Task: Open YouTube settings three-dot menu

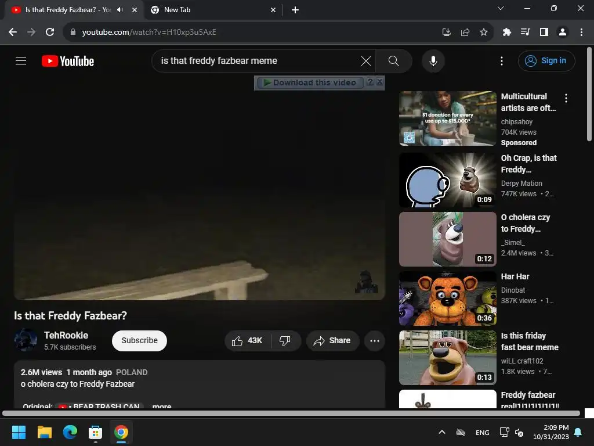Action: (x=502, y=60)
